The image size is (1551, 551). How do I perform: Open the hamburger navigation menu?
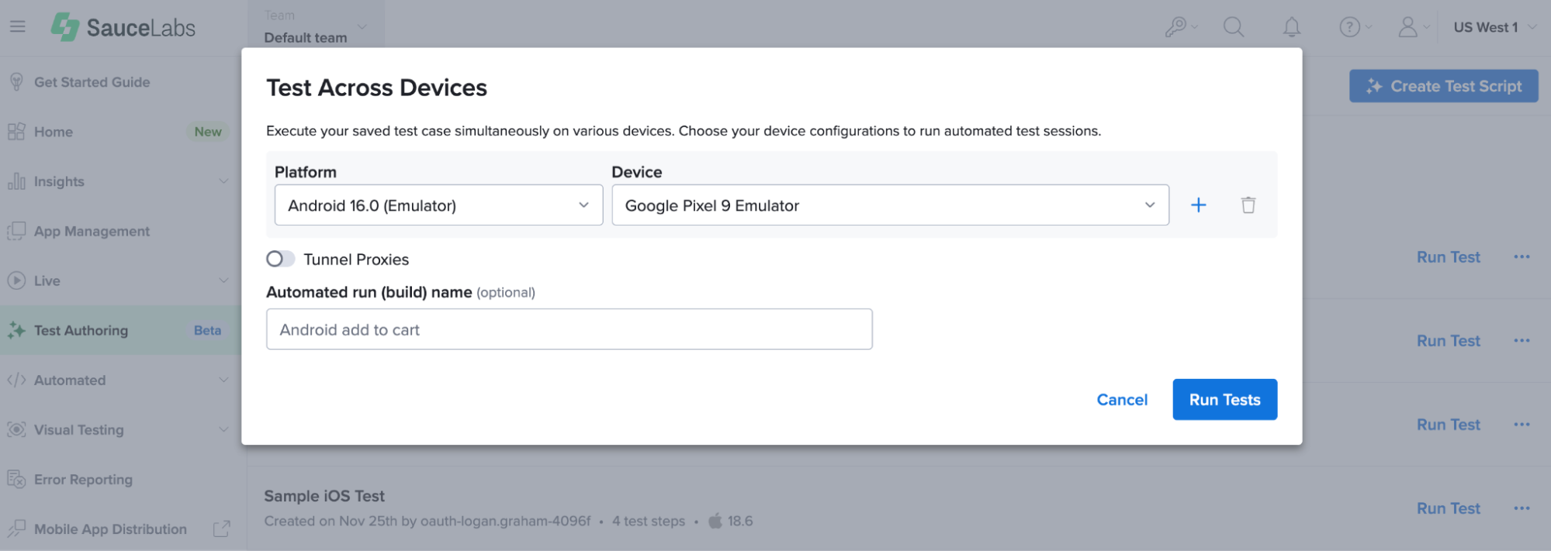pyautogui.click(x=18, y=27)
